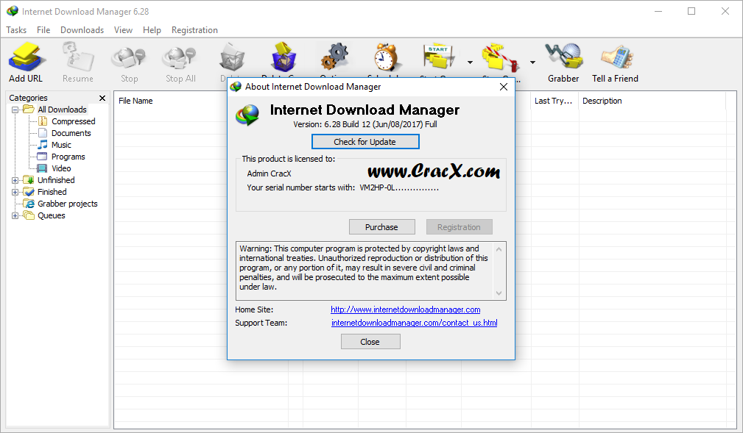Select the Grabber projects tree icon

[x=29, y=204]
